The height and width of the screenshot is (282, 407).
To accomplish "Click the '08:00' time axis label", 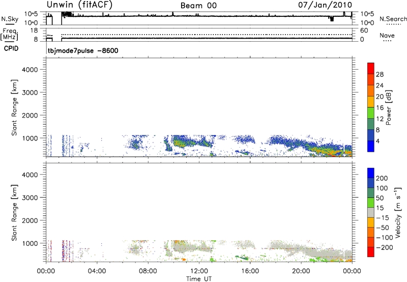I will [148, 271].
